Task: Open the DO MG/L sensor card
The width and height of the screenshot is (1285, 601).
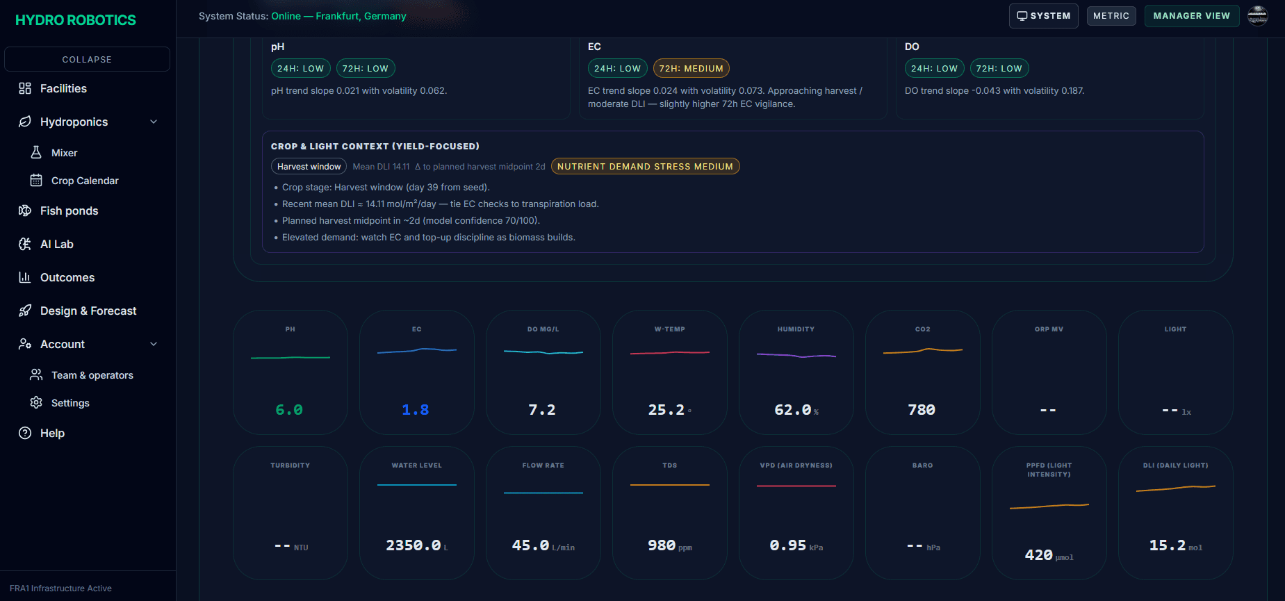Action: 543,372
